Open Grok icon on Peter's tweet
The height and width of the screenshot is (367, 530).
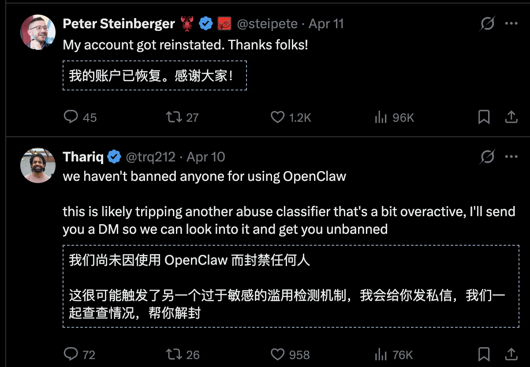point(487,24)
